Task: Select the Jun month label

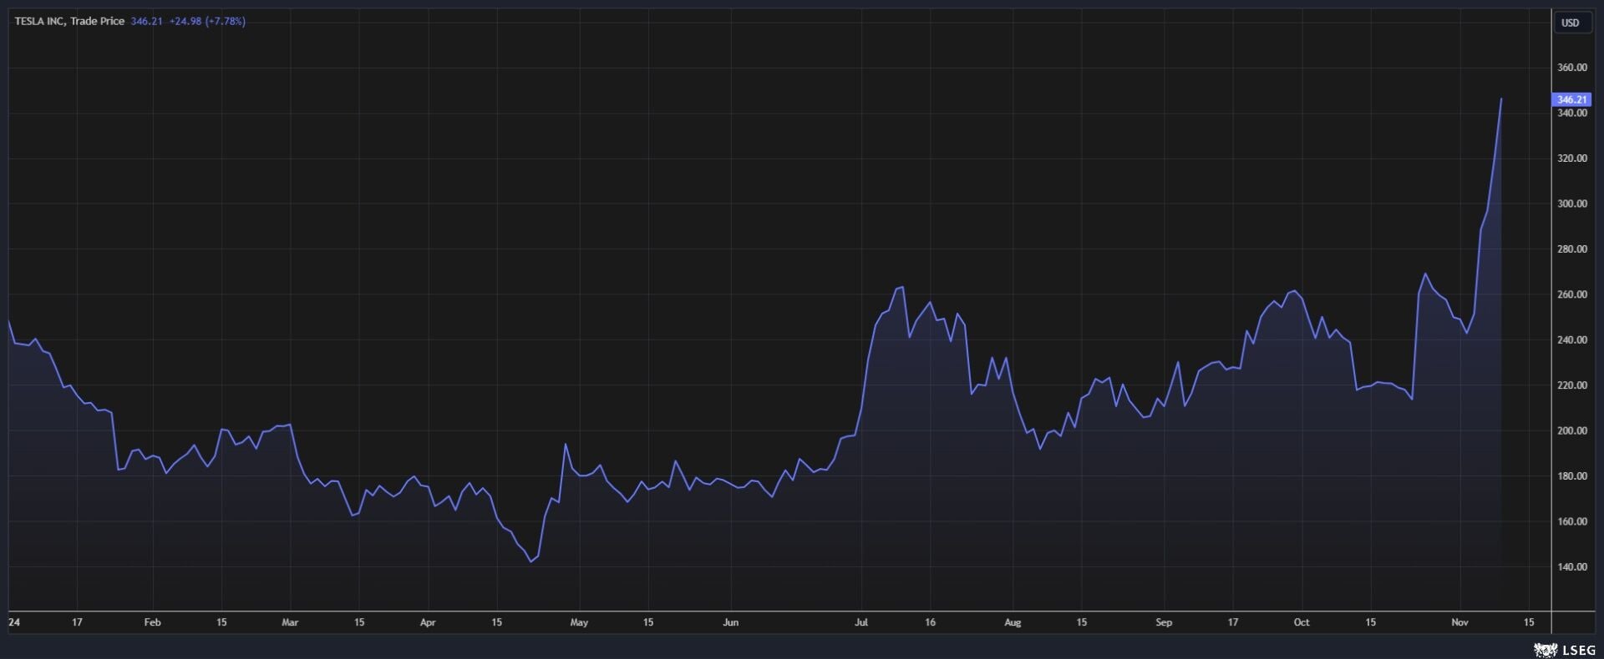Action: tap(731, 622)
